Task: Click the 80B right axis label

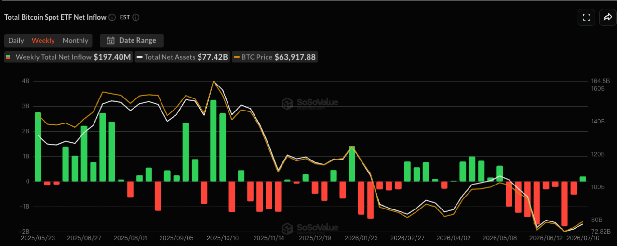Action: pos(597,220)
